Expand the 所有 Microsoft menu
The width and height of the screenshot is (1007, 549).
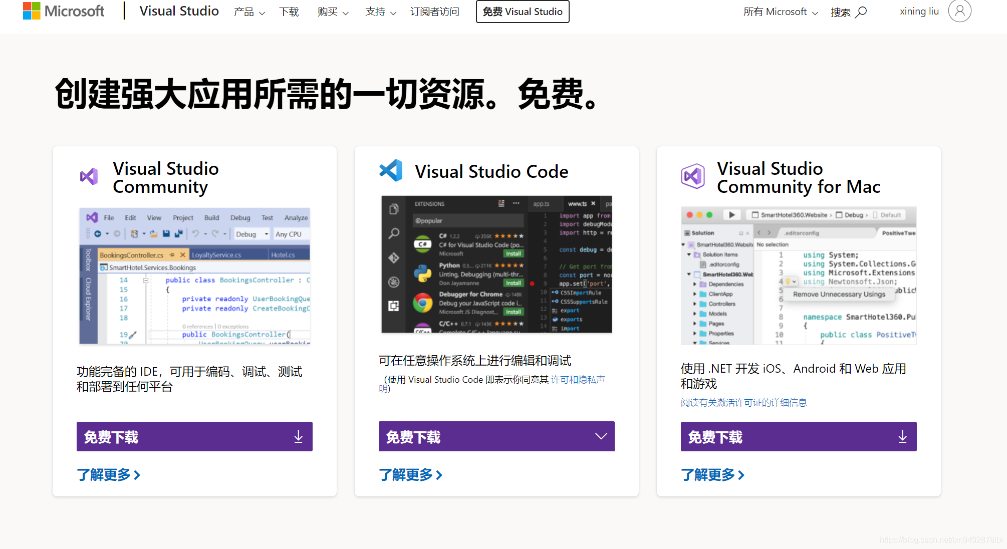(x=780, y=12)
